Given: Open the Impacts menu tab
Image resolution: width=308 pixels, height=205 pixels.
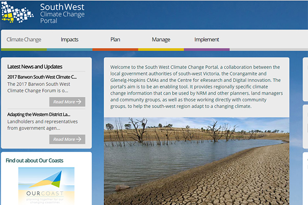Looking at the screenshot, I should point(69,39).
